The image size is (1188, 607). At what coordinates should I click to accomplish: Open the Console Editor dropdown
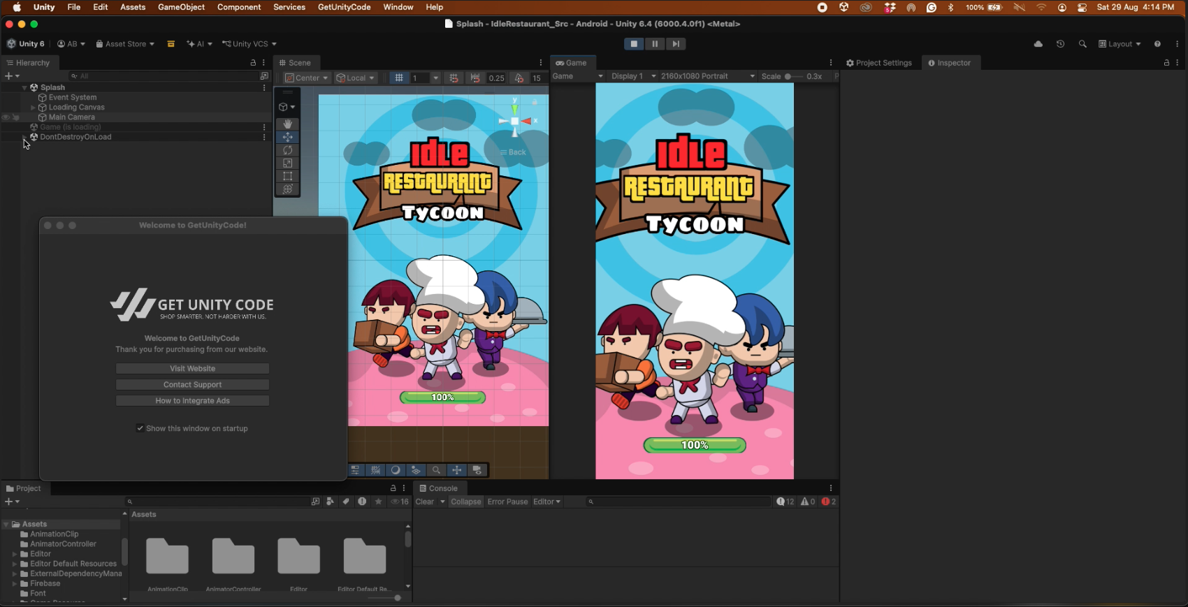[546, 502]
